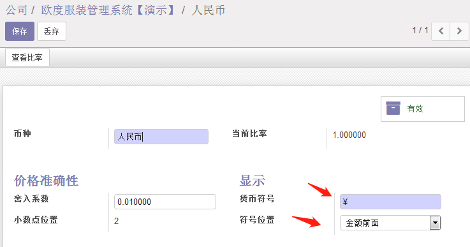Viewport: 470px width, 247px height.
Task: Click the 人民币 breadcrumb title
Action: 209,10
